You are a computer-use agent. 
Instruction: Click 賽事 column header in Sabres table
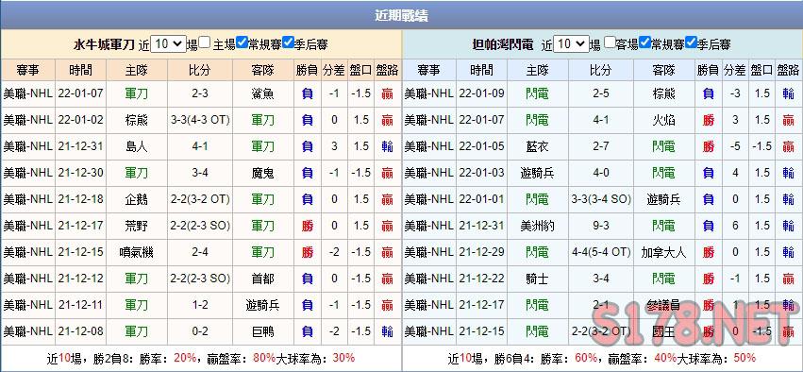click(x=27, y=70)
